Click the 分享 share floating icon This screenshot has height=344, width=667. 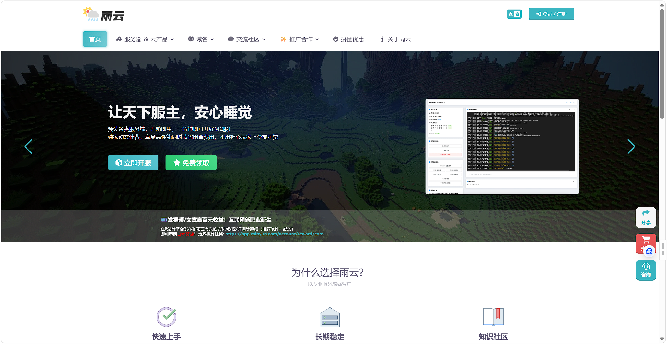point(646,217)
